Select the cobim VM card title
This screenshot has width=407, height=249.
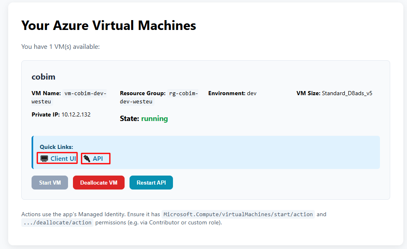[x=43, y=77]
